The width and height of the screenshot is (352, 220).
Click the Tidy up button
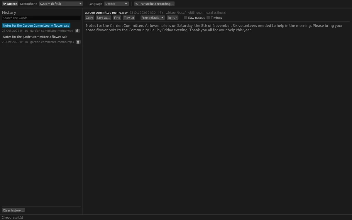click(x=129, y=18)
